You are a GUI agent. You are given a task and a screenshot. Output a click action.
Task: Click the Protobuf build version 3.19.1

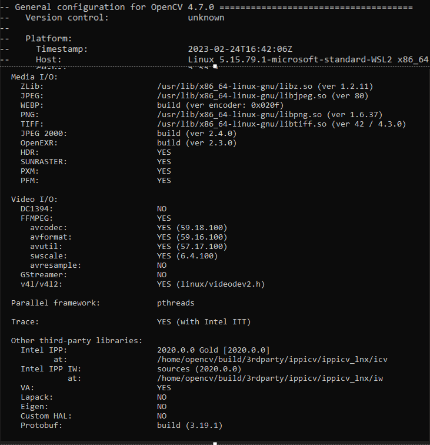tap(189, 426)
